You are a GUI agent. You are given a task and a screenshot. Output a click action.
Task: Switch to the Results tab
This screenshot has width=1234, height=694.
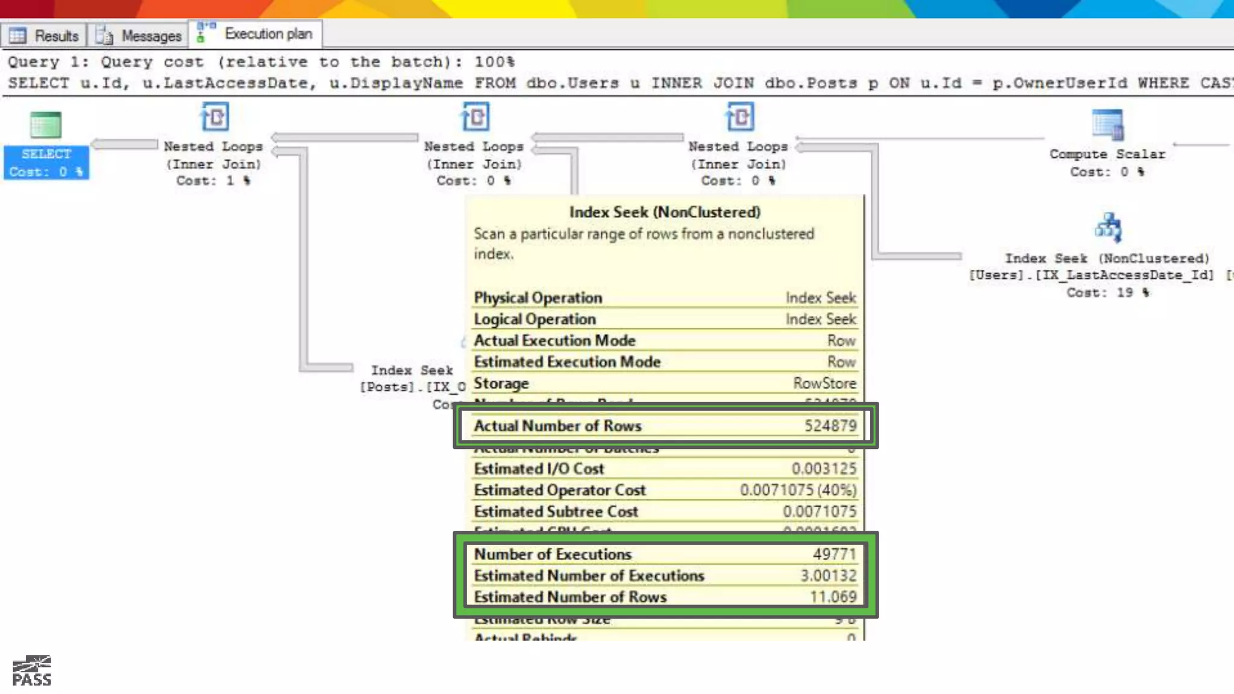coord(56,36)
